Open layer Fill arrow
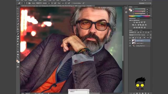Viewport: 168px width, 94px height. (151, 38)
